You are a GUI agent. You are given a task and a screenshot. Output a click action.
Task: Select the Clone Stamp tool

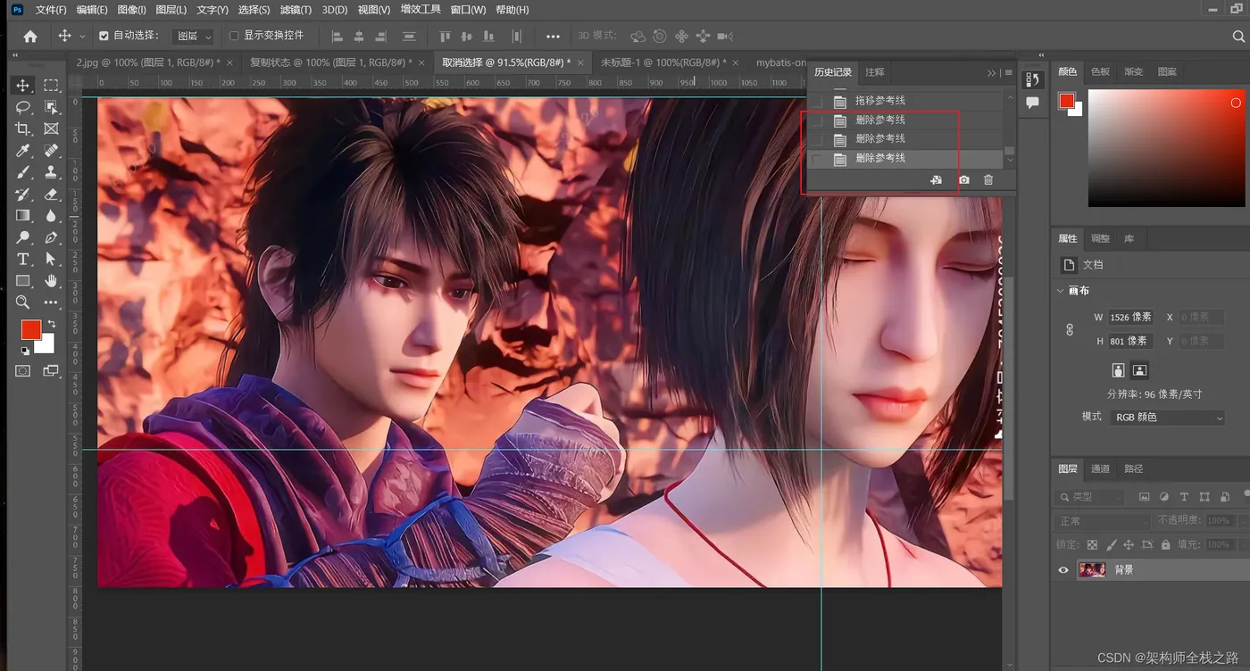click(x=51, y=172)
